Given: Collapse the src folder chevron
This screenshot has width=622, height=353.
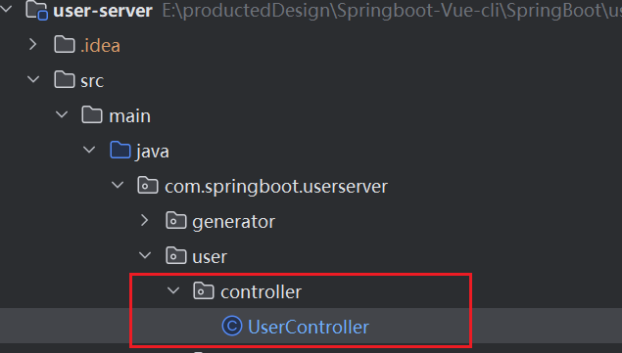Looking at the screenshot, I should tap(33, 79).
